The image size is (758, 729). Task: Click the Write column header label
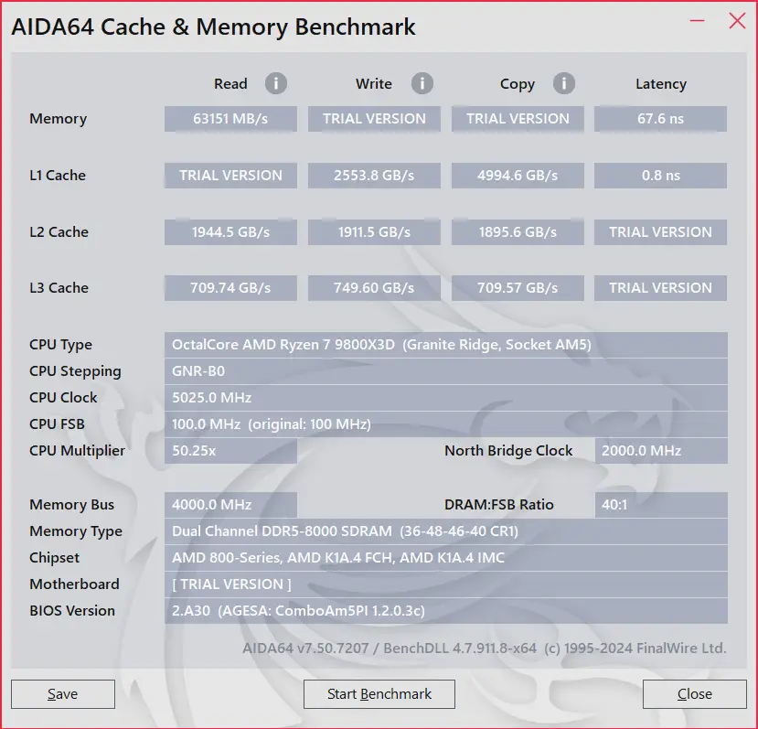click(374, 83)
